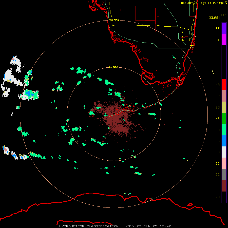Click the HR dark green legend swatch
The image size is (228, 228).
pos(224,118)
